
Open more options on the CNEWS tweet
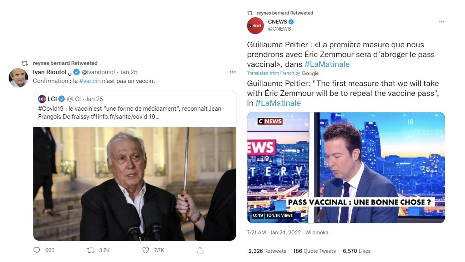pyautogui.click(x=442, y=22)
